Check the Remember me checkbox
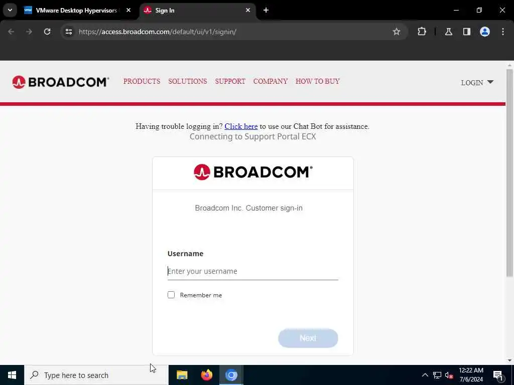514x385 pixels. point(171,295)
